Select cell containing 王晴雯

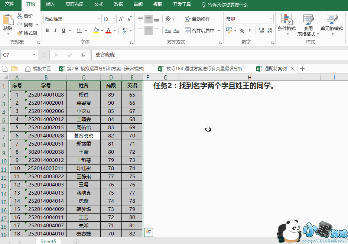(84, 119)
